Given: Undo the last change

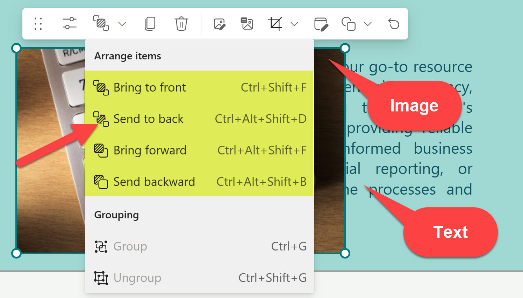Looking at the screenshot, I should coord(393,24).
